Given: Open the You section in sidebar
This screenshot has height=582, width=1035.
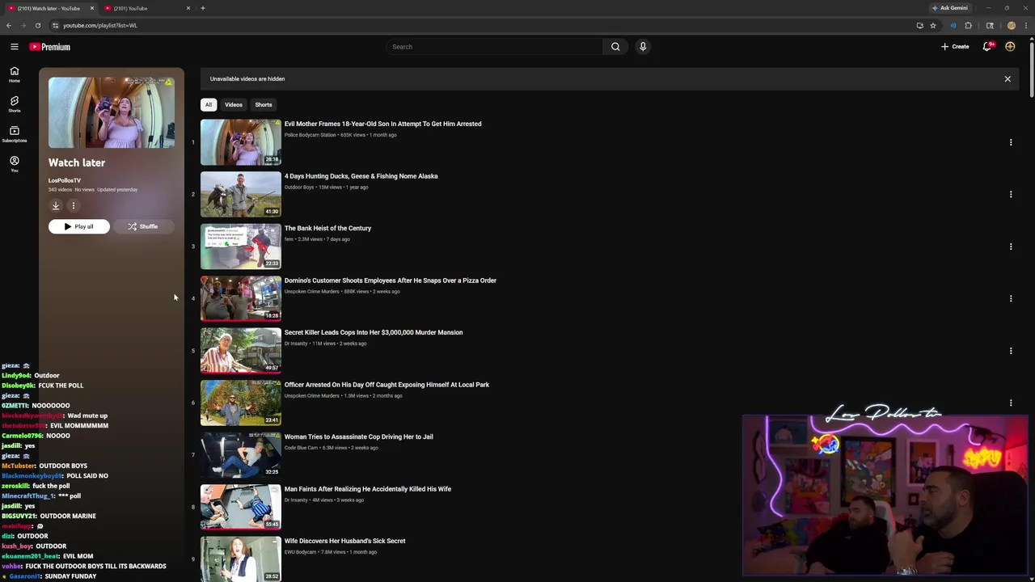Looking at the screenshot, I should coord(14,164).
